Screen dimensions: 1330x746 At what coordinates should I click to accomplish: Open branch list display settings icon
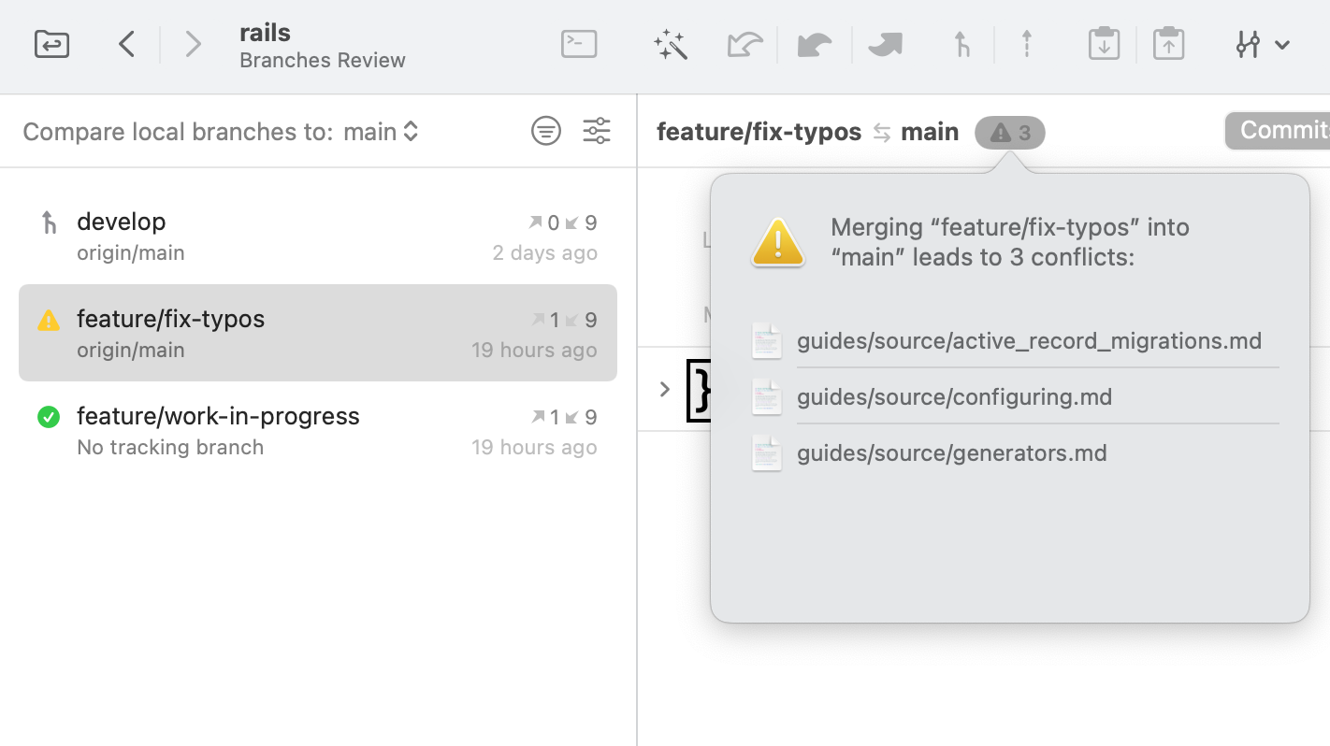(x=597, y=131)
